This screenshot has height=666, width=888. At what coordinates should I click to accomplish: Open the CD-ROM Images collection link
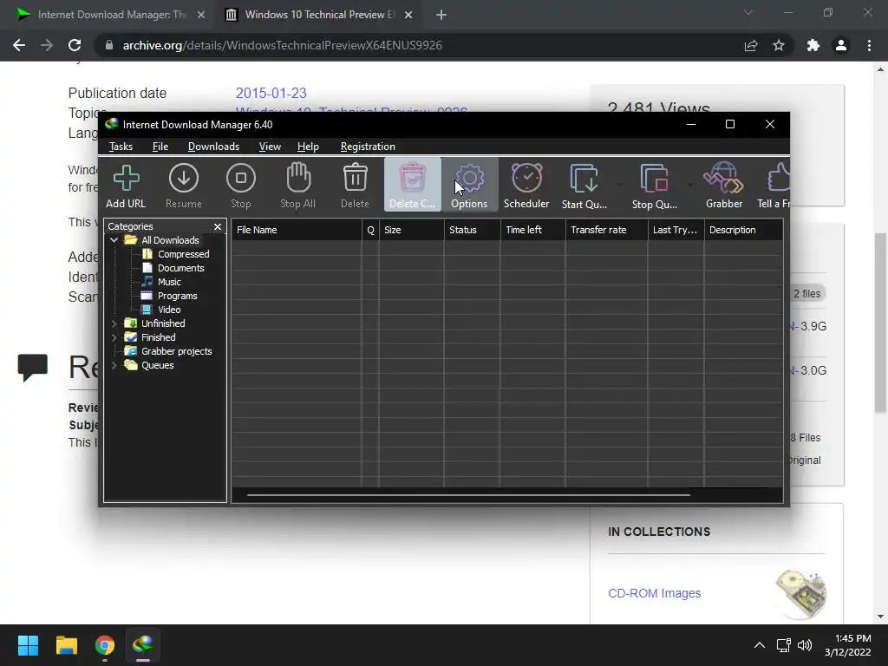click(654, 593)
